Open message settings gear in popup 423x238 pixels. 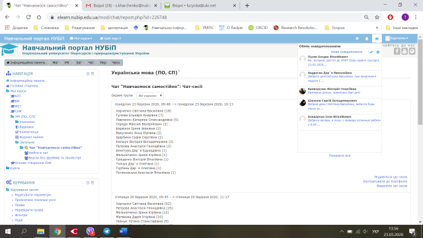point(378,52)
